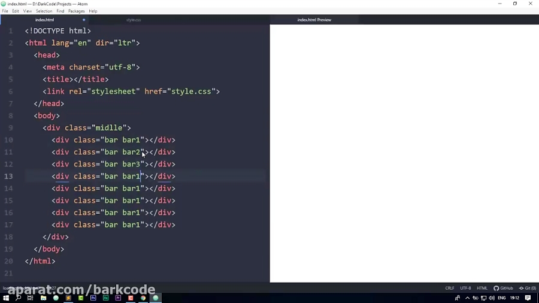
Task: Click the "style.css" href value
Action: click(191, 92)
